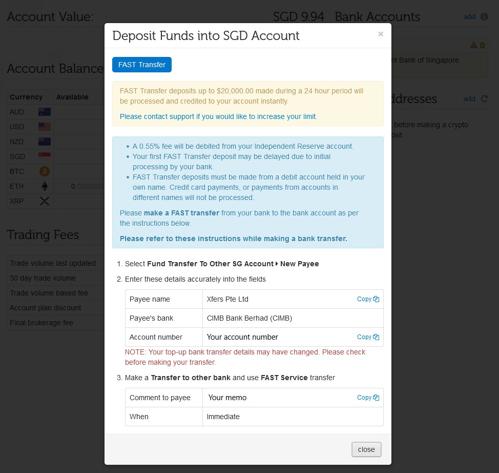Click the Bitcoin icon in BTC row
Viewport: 499px width, 473px height.
(x=45, y=171)
